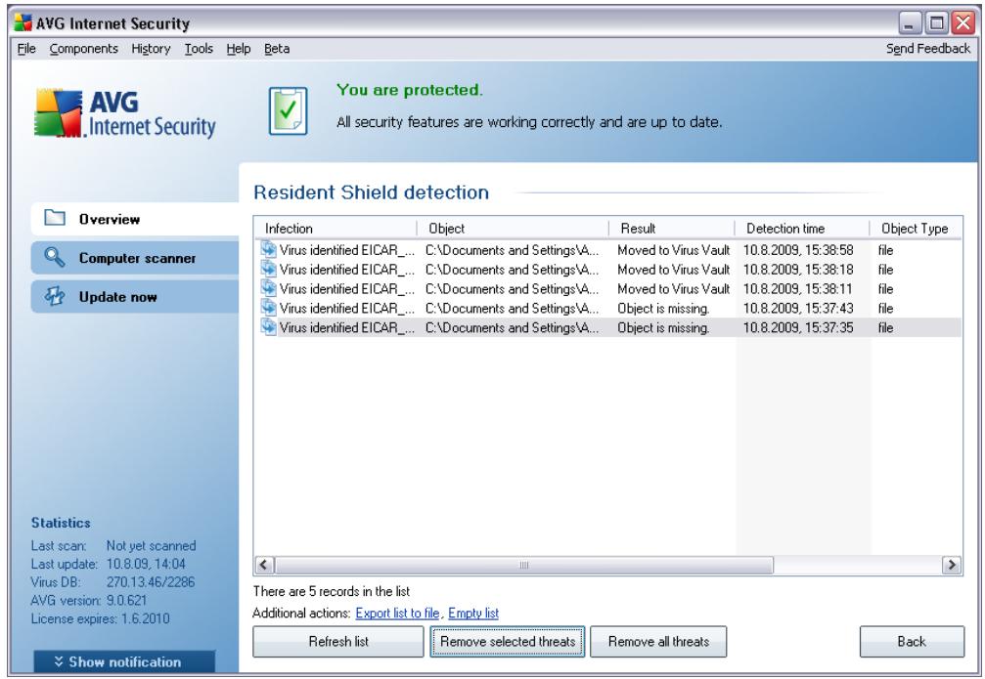Open the Help menu

238,48
